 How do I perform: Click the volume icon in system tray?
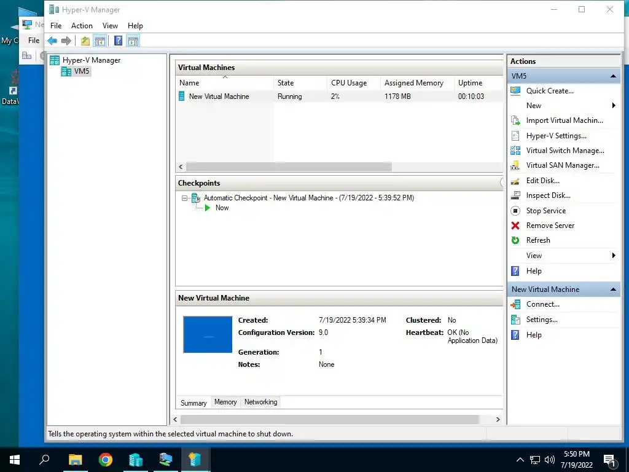(550, 460)
